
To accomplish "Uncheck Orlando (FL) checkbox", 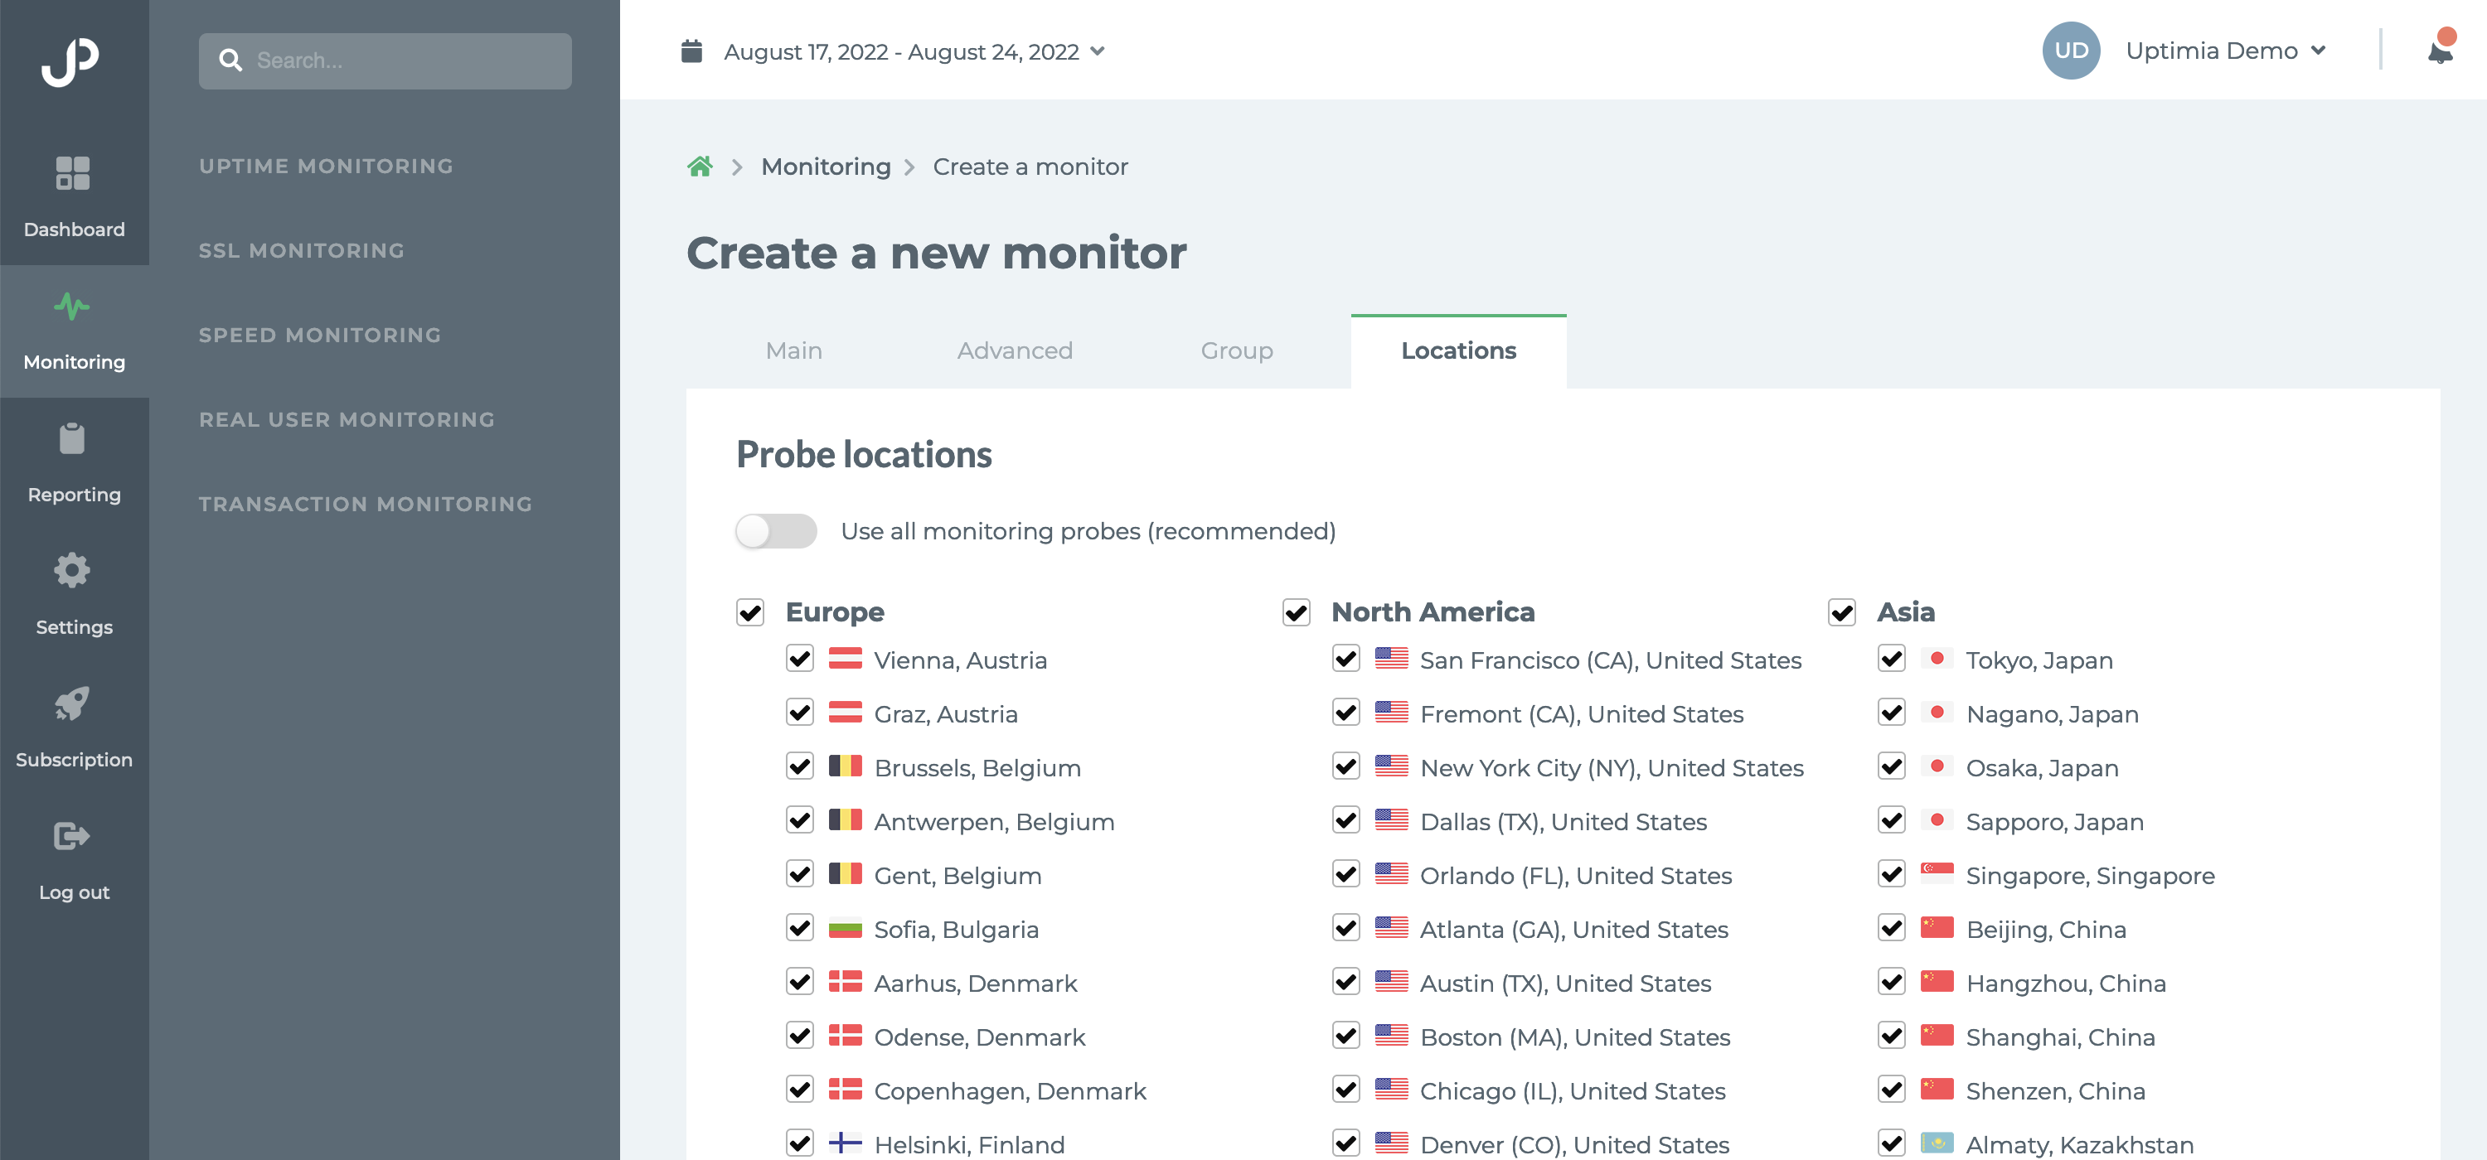I will [1345, 874].
